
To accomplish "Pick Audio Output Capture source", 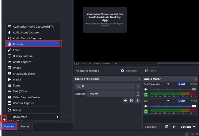I will tap(33, 38).
